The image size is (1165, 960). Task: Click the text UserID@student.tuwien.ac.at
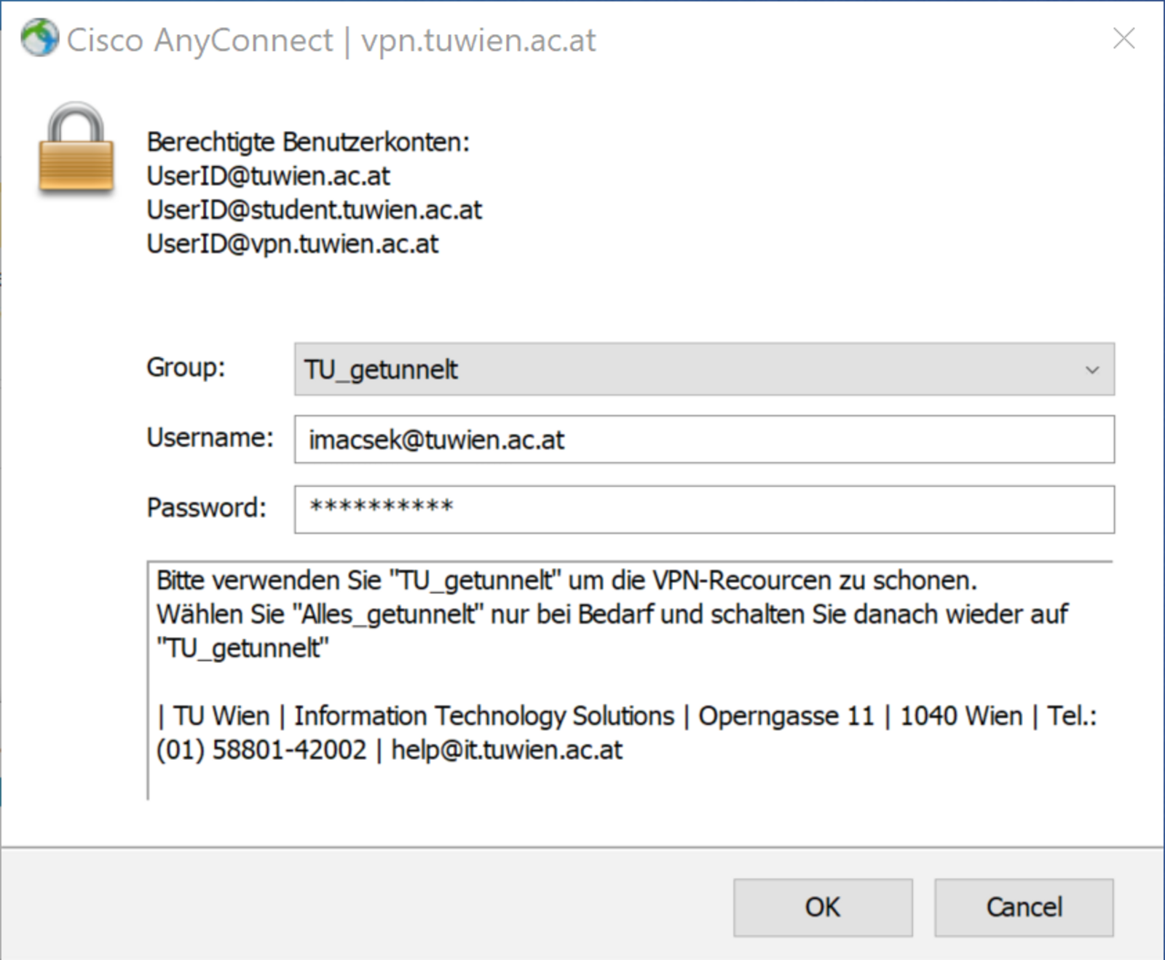[x=314, y=210]
